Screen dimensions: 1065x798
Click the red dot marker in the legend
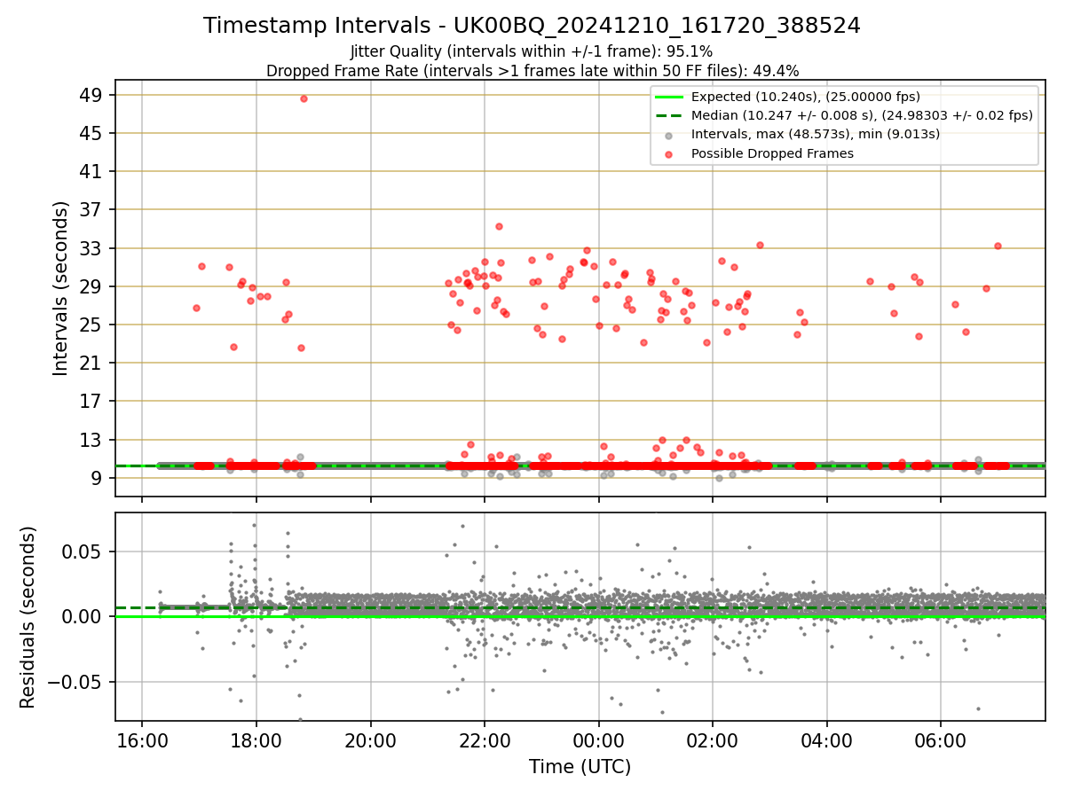(x=669, y=153)
